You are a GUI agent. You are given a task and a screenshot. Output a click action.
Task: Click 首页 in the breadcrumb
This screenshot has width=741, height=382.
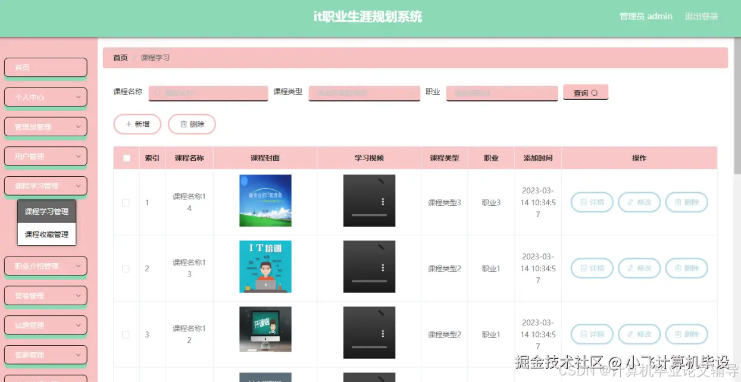[x=120, y=58]
